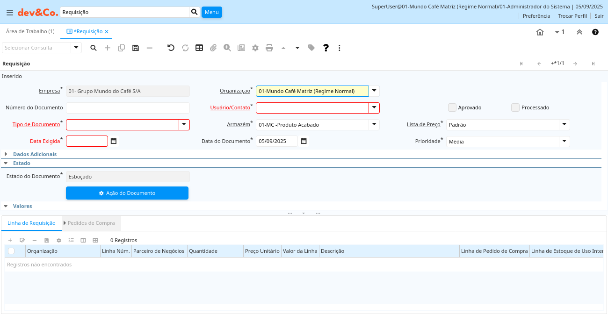The height and width of the screenshot is (315, 608).
Task: Click the Número do Documento input field
Action: click(128, 108)
